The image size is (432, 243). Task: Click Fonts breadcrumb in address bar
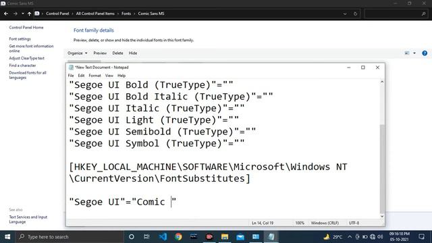(x=126, y=13)
